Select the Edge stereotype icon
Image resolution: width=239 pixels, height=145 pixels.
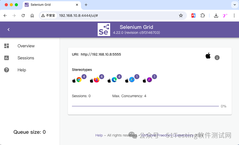(x=114, y=80)
